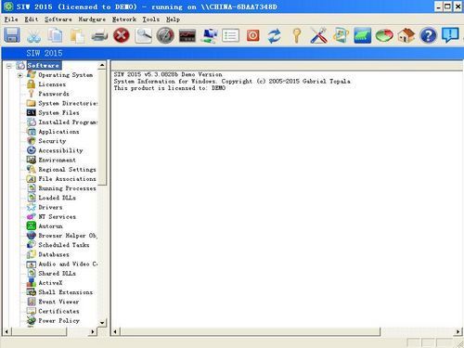This screenshot has height=348, width=464.
Task: Select Running Processes in the tree
Action: click(x=67, y=188)
